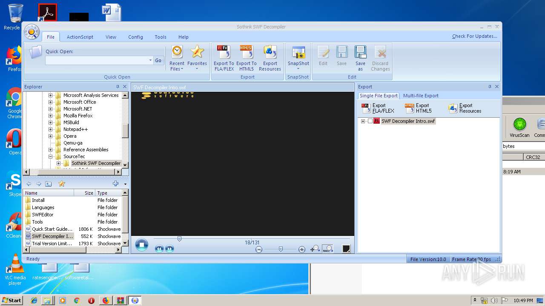Switch to the File ribbon tab

51,37
